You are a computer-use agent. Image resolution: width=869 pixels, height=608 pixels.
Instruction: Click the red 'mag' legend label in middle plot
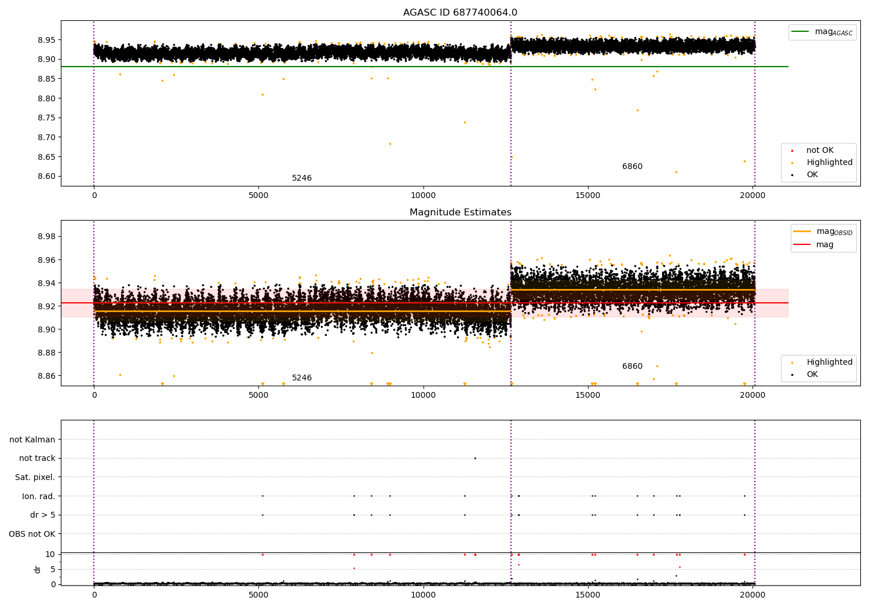pos(824,245)
